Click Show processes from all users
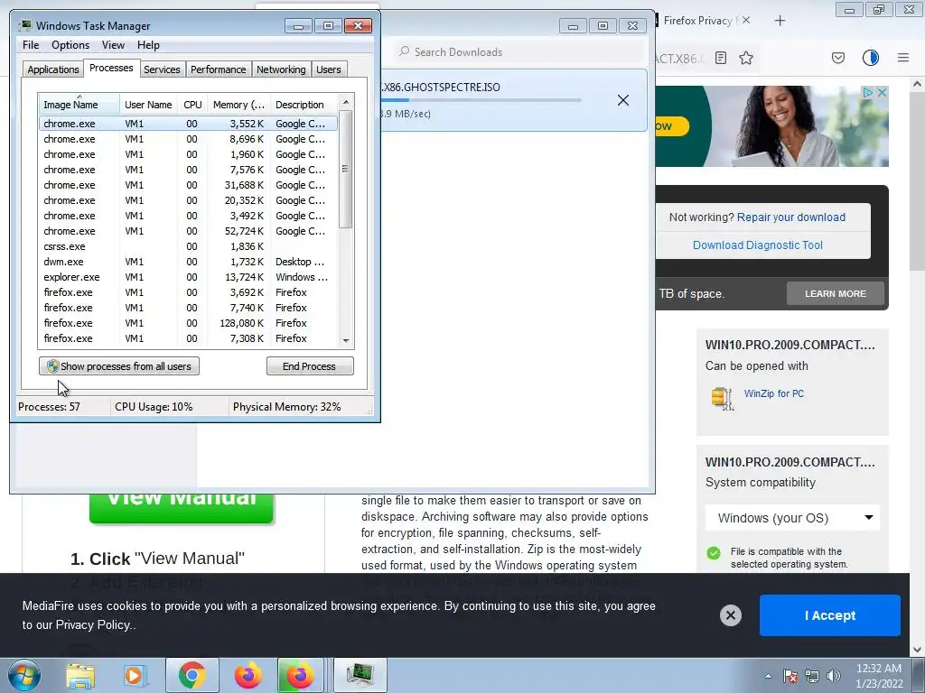 pyautogui.click(x=119, y=366)
